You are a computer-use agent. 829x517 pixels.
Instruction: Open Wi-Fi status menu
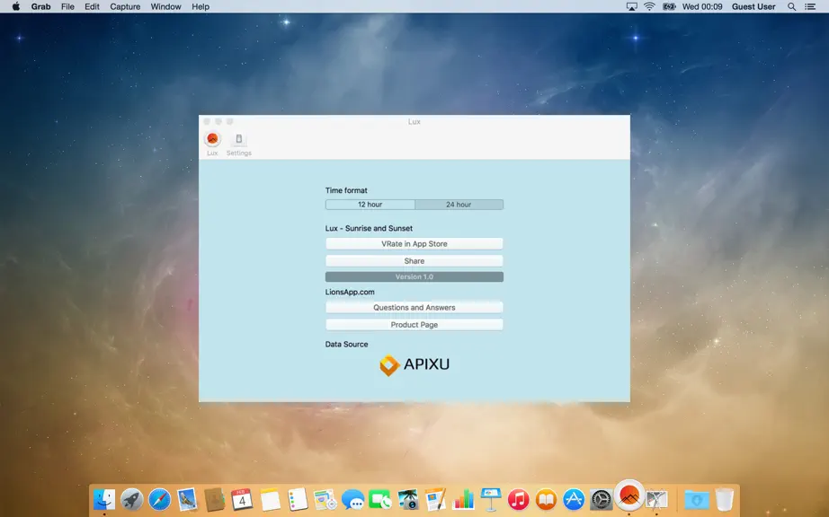[x=650, y=7]
